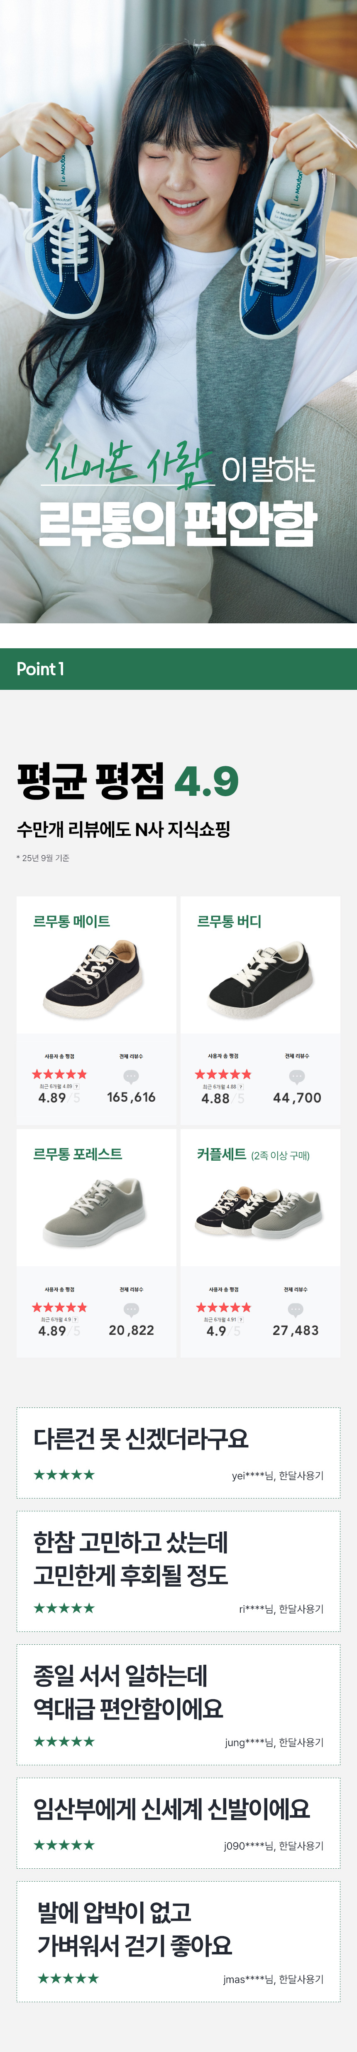Click the Point 1 green banner
The image size is (357, 2052).
point(178,669)
